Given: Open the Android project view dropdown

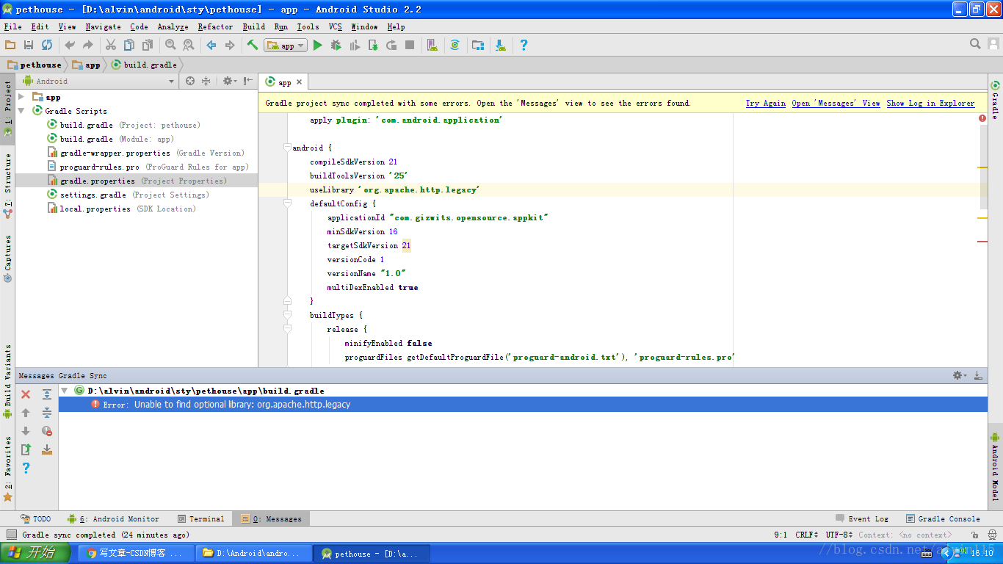Looking at the screenshot, I should tap(98, 82).
